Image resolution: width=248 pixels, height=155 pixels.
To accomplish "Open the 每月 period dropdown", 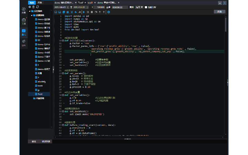I will [x=139, y=7].
